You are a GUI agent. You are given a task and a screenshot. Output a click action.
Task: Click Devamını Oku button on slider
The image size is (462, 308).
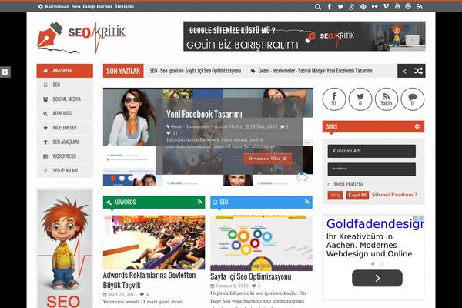click(x=267, y=159)
